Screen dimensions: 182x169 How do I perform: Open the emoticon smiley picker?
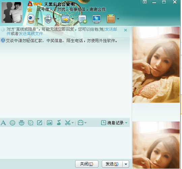click(12, 123)
